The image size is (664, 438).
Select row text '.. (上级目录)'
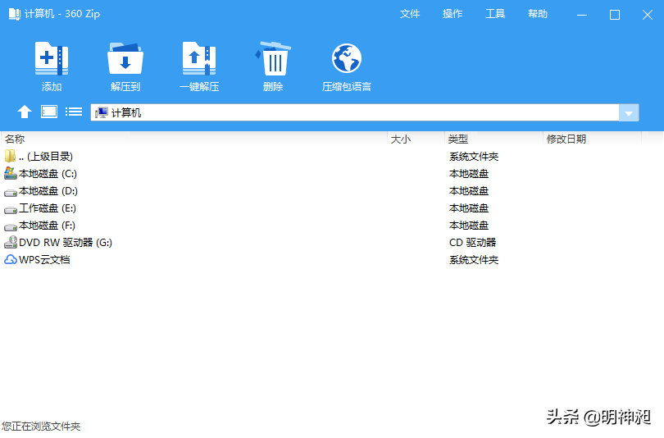[x=46, y=157]
